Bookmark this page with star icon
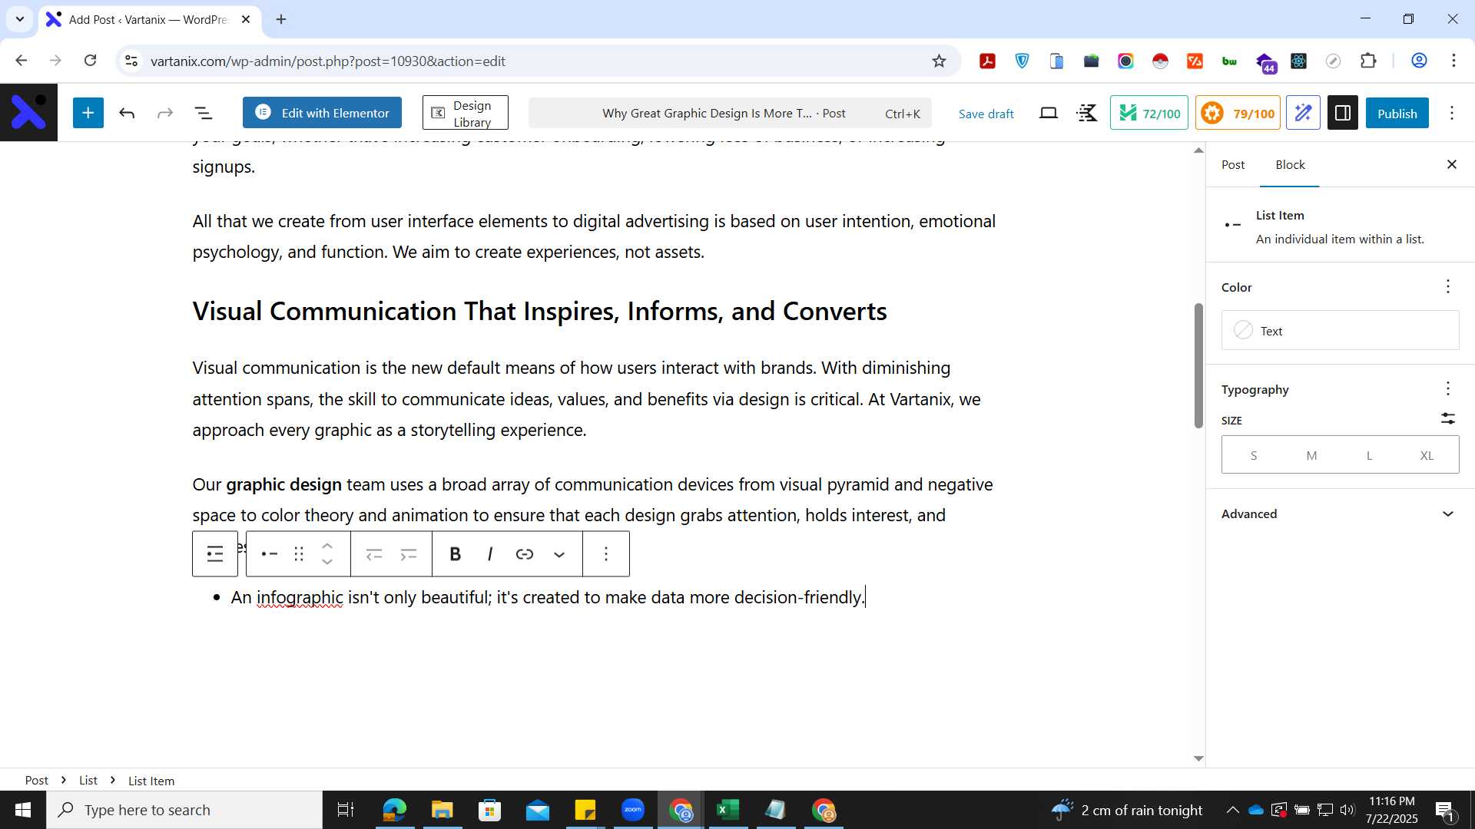The image size is (1475, 829). click(939, 61)
